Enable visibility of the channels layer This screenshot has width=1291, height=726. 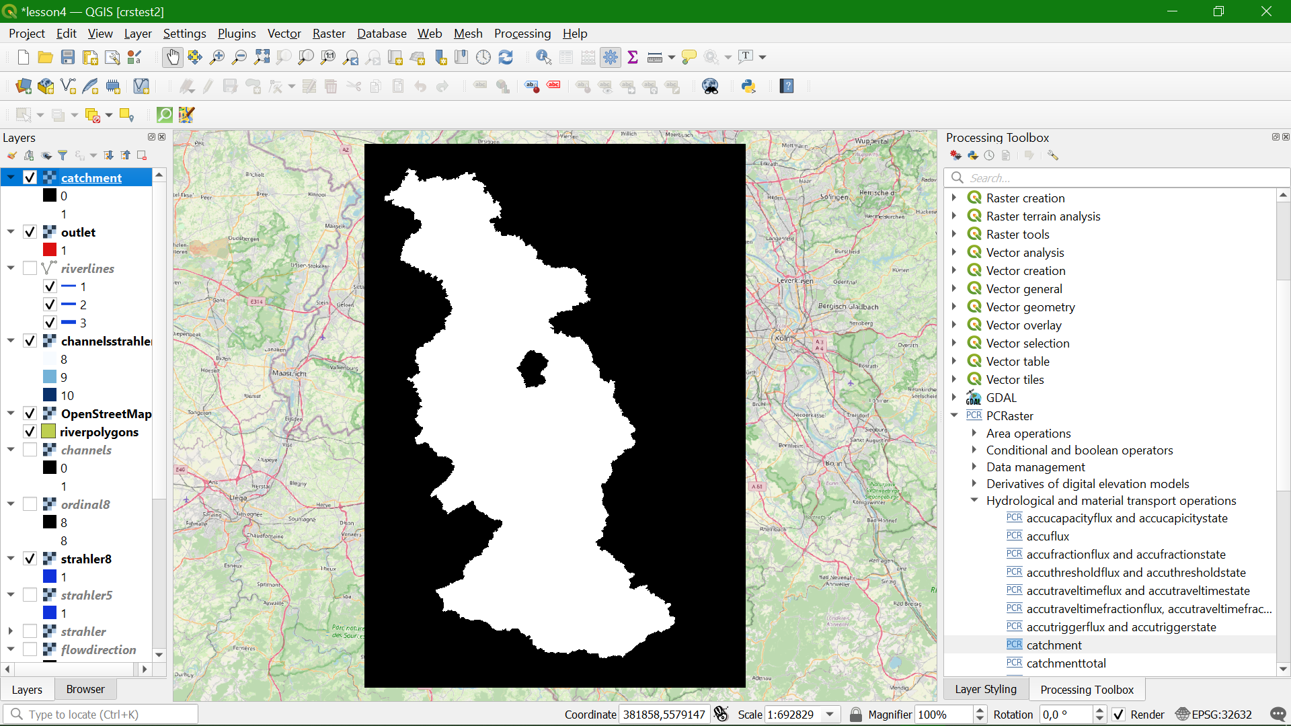click(29, 450)
